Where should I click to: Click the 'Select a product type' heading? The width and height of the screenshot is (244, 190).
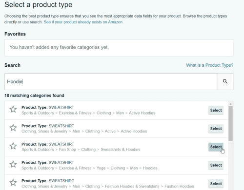point(39,4)
